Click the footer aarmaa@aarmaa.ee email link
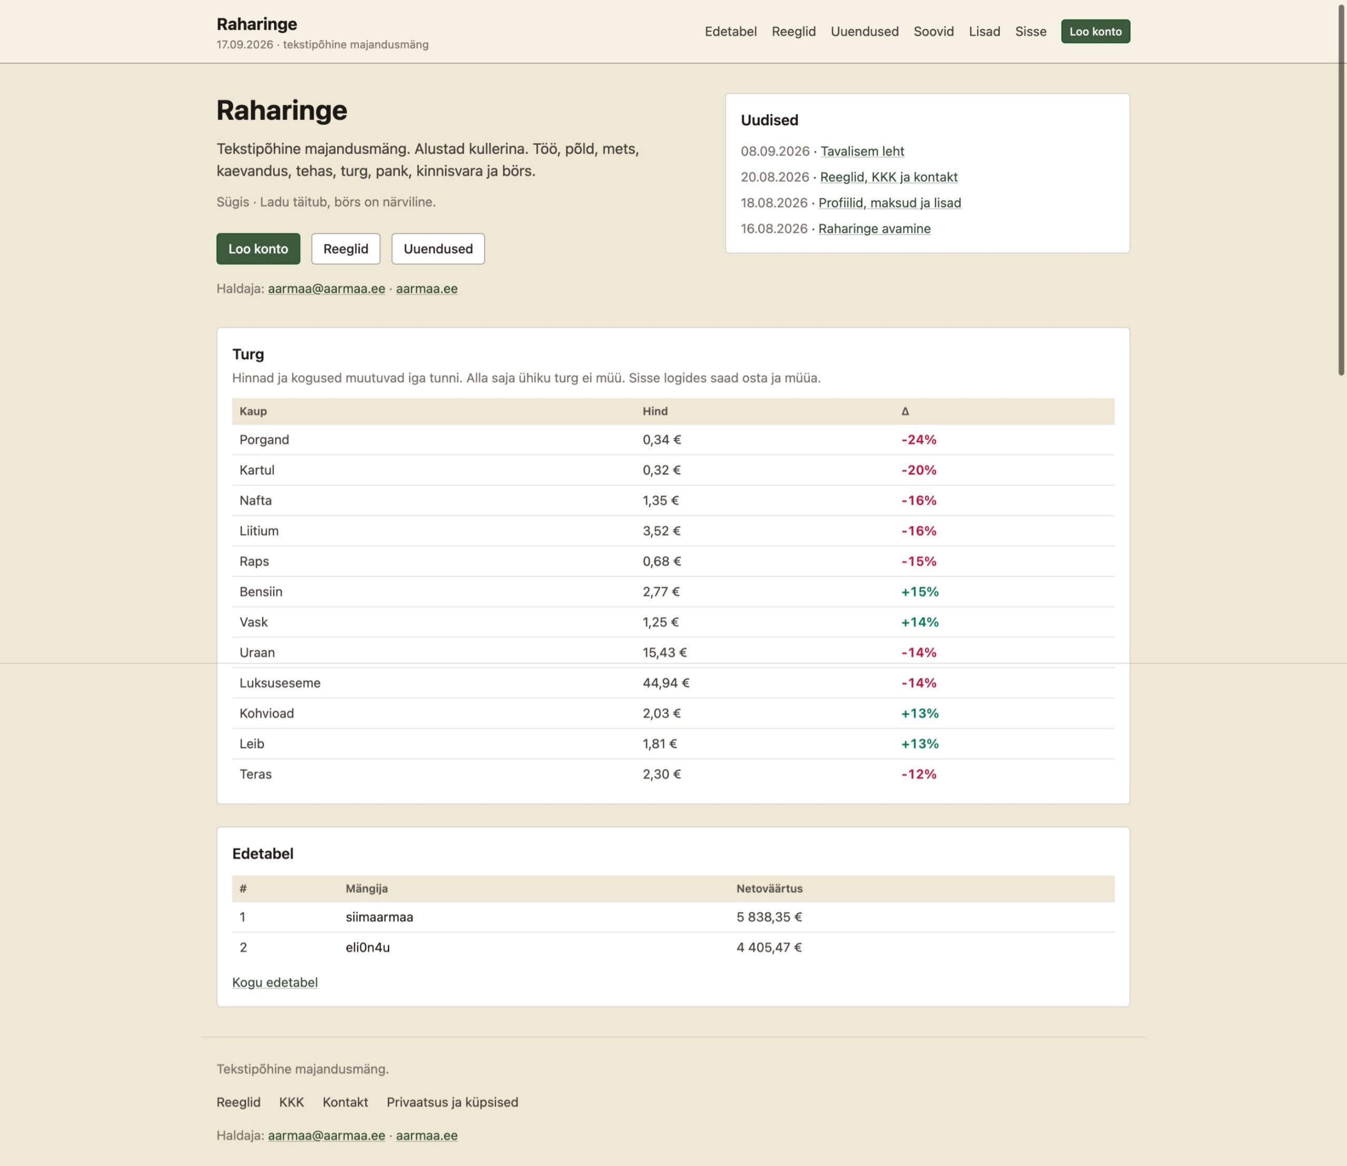 point(327,1135)
